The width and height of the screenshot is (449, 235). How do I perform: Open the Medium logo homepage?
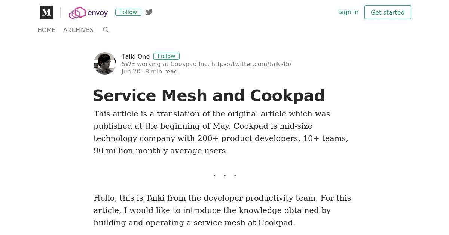point(46,12)
